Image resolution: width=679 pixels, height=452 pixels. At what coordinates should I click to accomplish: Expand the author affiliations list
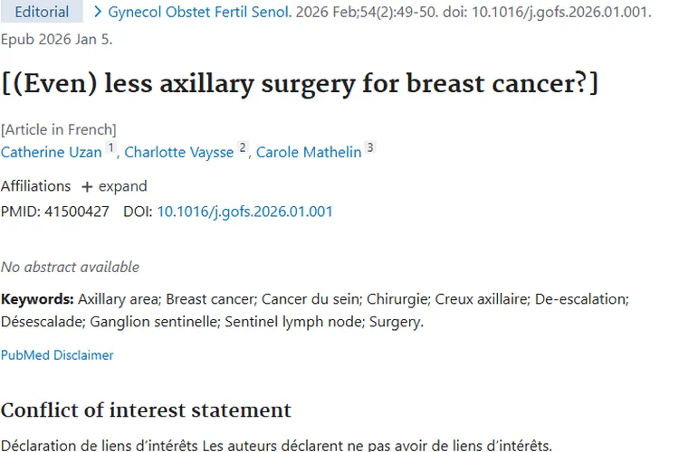(x=122, y=186)
